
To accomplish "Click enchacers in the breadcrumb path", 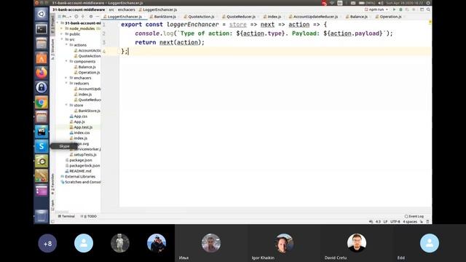I will 126,9.
